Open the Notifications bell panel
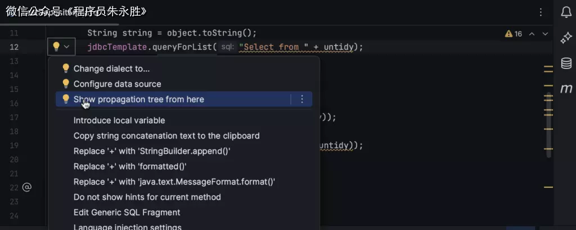Viewport: 576px width, 230px height. tap(566, 13)
